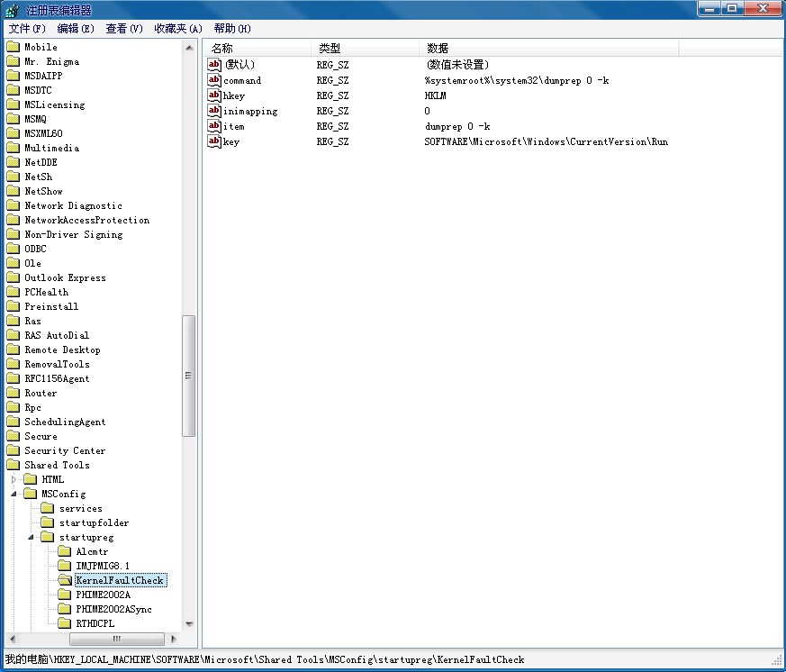Screen dimensions: 786x672
Task: Click the horizontal scrollbar thumb in tree
Action: [x=117, y=639]
